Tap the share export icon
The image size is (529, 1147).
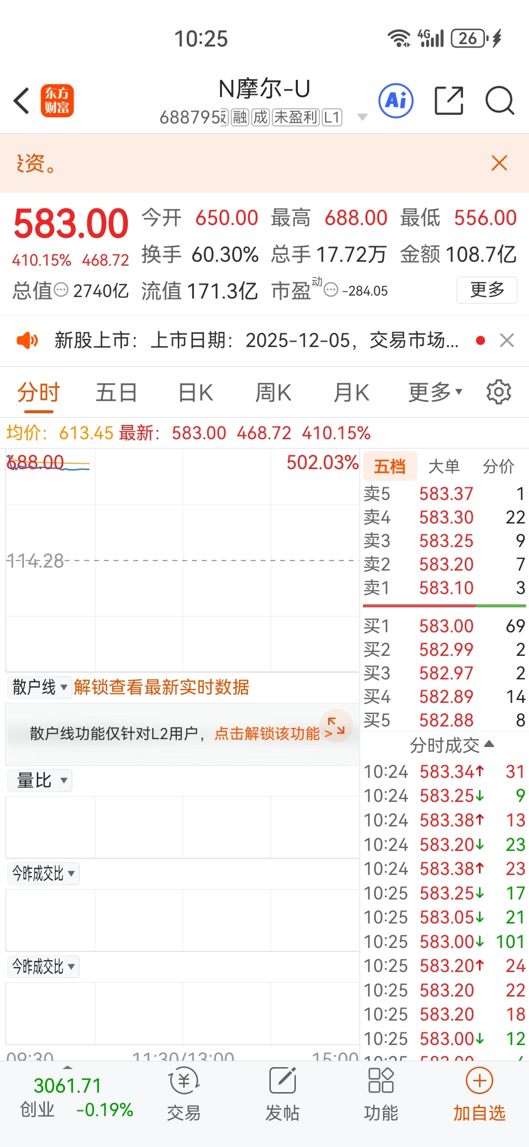coord(449,100)
